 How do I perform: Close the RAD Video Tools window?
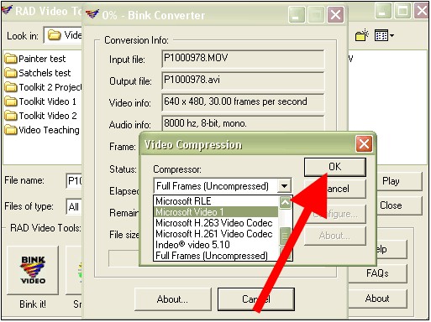coord(422,11)
